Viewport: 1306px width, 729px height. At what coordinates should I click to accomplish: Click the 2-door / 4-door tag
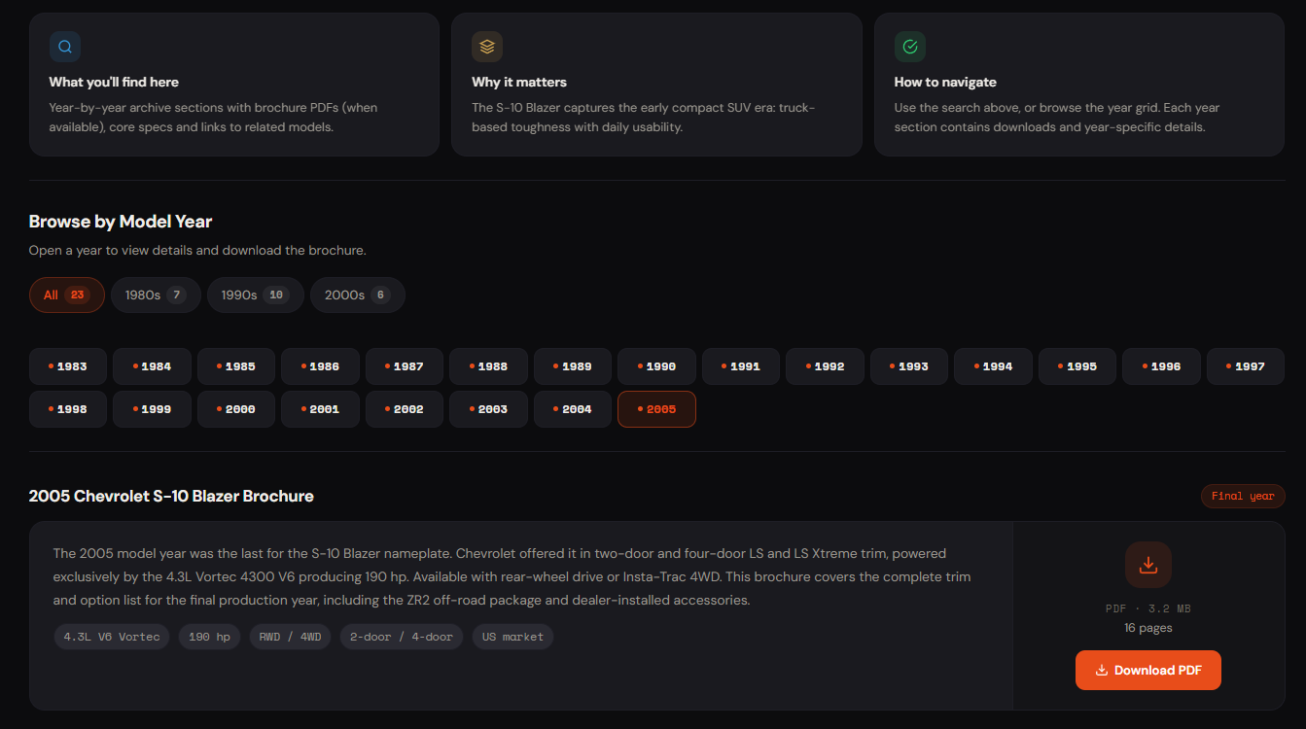pyautogui.click(x=402, y=637)
